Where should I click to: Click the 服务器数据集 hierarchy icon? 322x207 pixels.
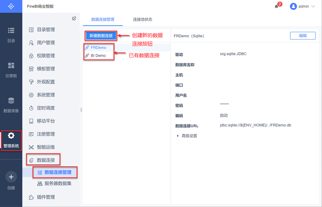(x=40, y=184)
